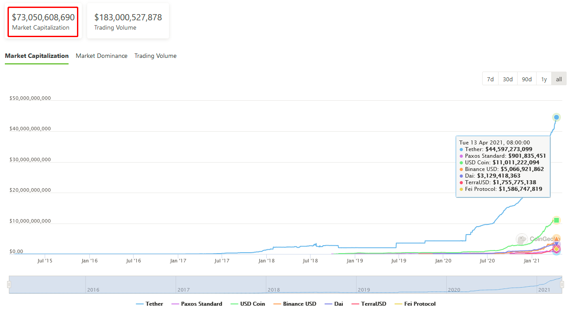
Task: Click the right handle of the range navigator
Action: [x=562, y=285]
